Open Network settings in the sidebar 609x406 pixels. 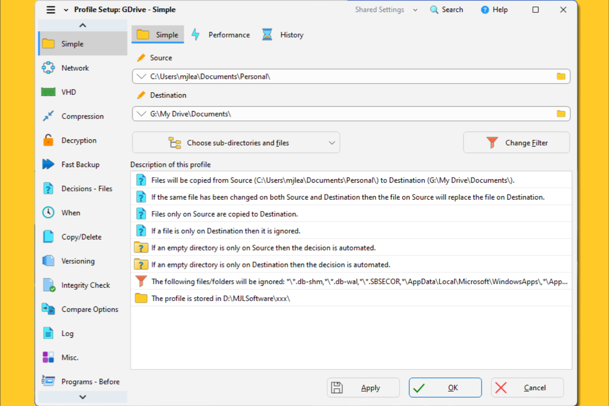pyautogui.click(x=75, y=67)
